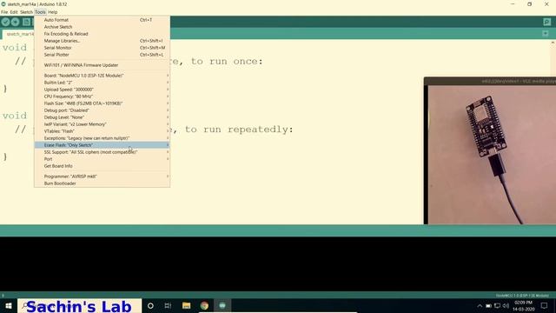Click the VLC video showing the NodeMCU board
Viewport: 556px width, 313px height.
(x=493, y=155)
